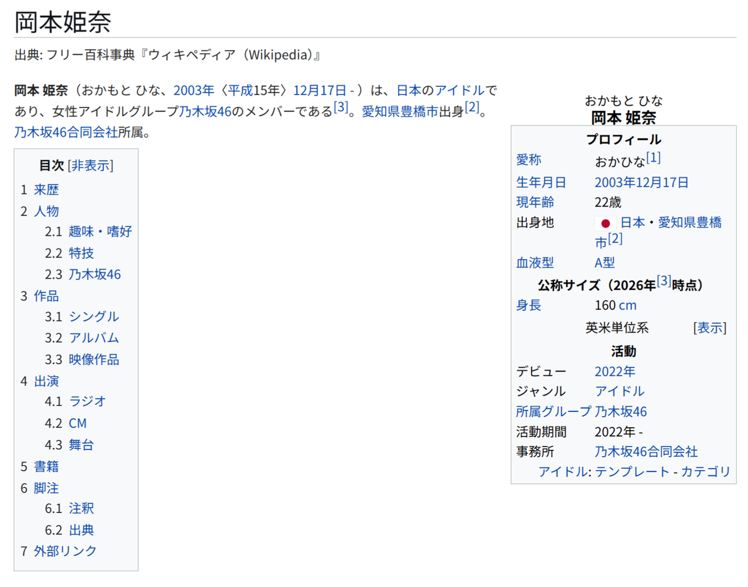The height and width of the screenshot is (587, 748).
Task: Open the 2003年 link in the intro paragraph
Action: [x=194, y=90]
